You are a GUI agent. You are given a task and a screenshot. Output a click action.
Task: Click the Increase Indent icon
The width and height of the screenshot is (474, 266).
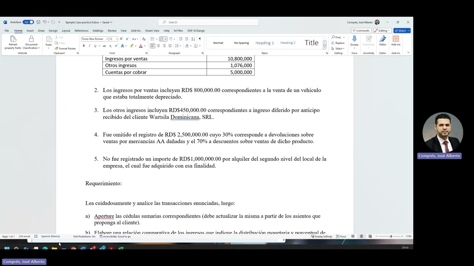coord(186,39)
